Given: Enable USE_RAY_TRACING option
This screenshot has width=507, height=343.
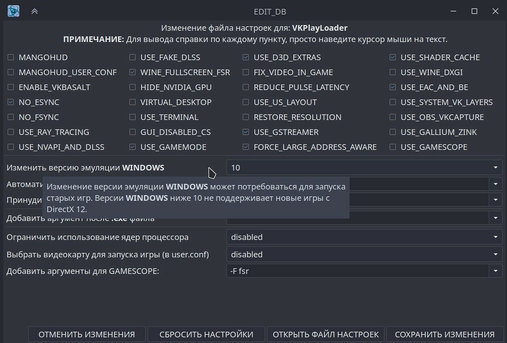Looking at the screenshot, I should click(11, 132).
